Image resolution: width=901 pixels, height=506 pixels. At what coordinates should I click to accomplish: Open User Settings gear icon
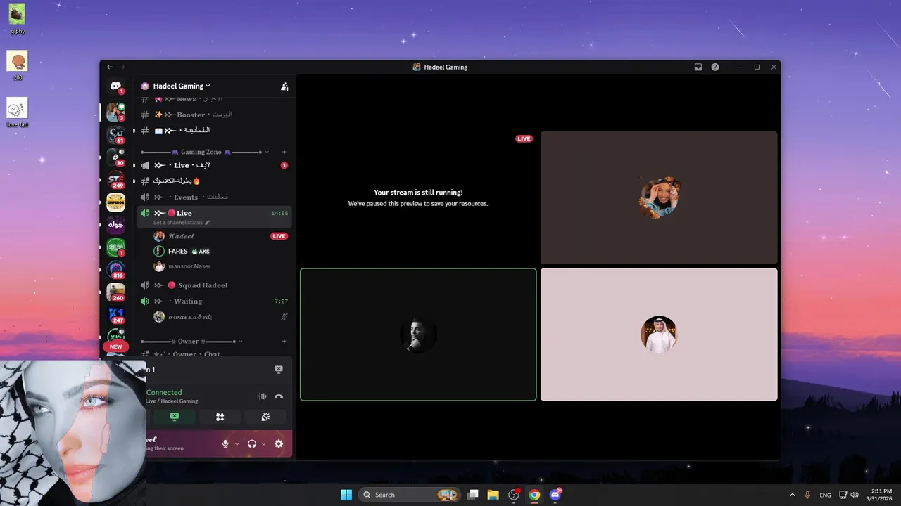[x=279, y=443]
